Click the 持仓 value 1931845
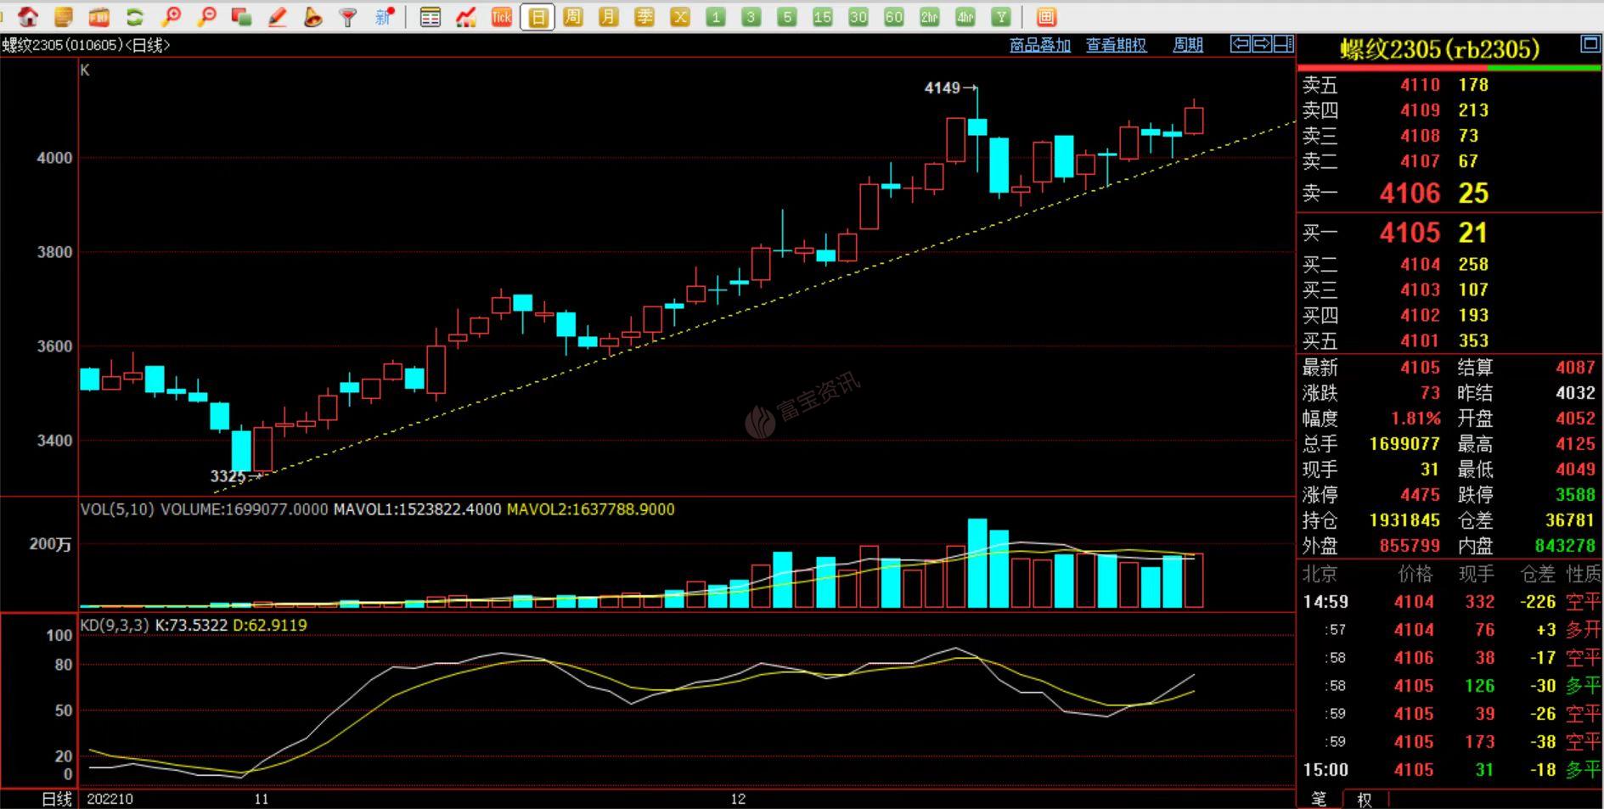This screenshot has height=809, width=1604. coord(1404,520)
